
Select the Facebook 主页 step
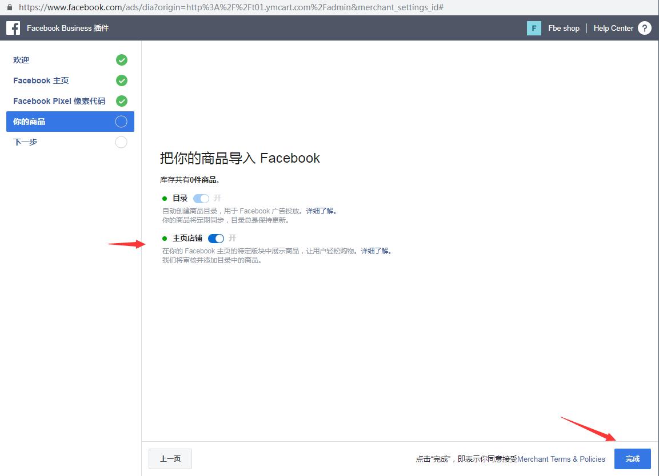coord(41,80)
